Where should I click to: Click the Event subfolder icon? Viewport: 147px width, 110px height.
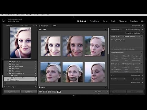[12, 75]
